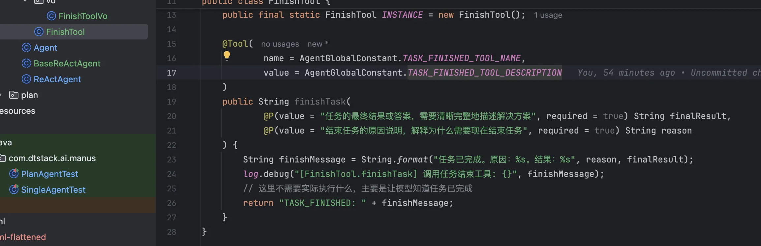Click the '1 usage' inlay hint

click(x=548, y=15)
